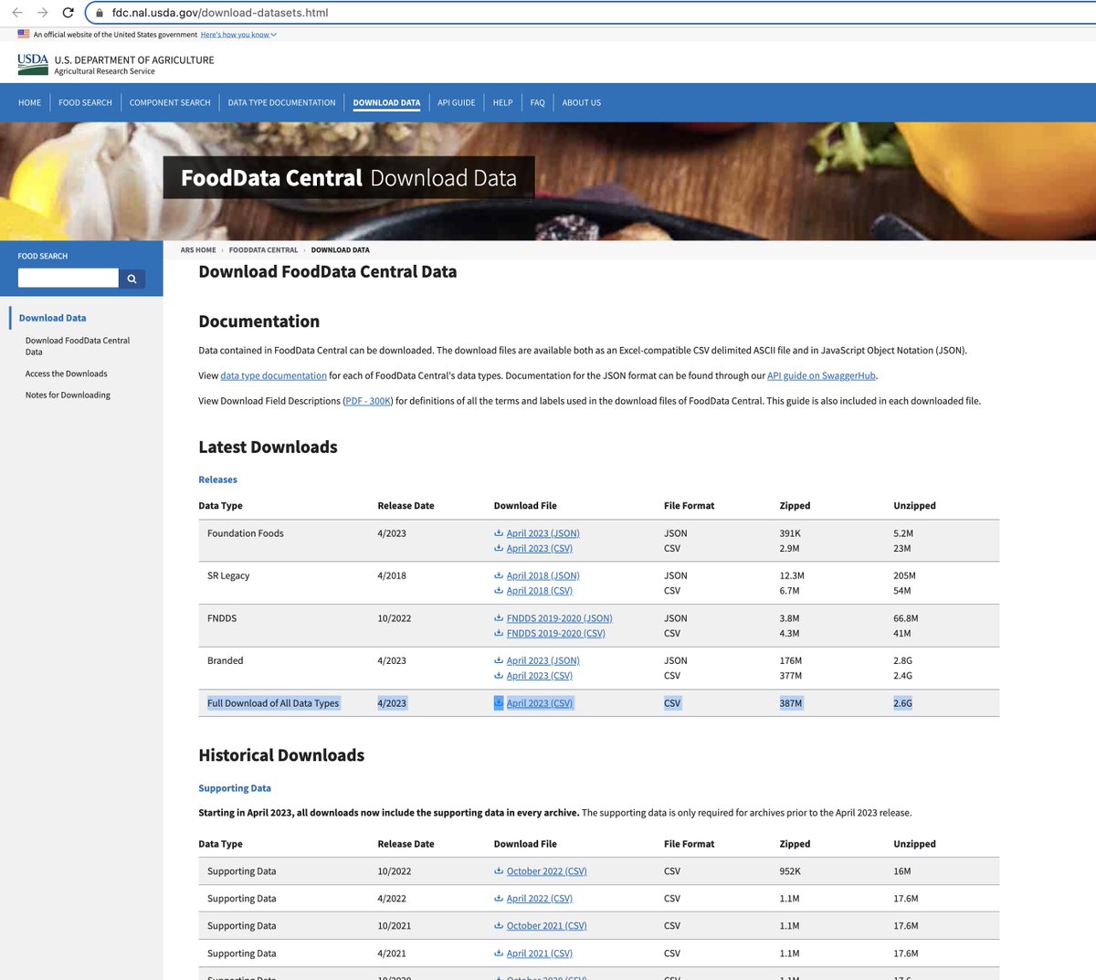The image size is (1096, 980).
Task: Click the browser forward arrow
Action: (x=42, y=13)
